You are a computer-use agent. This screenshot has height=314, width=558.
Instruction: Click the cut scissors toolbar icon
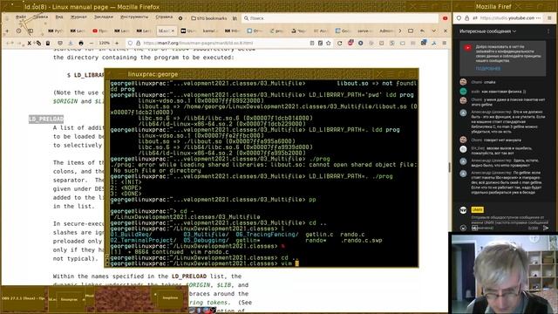point(30,43)
